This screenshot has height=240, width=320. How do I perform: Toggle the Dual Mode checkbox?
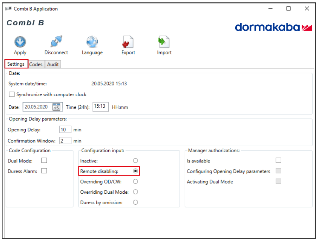44,161
